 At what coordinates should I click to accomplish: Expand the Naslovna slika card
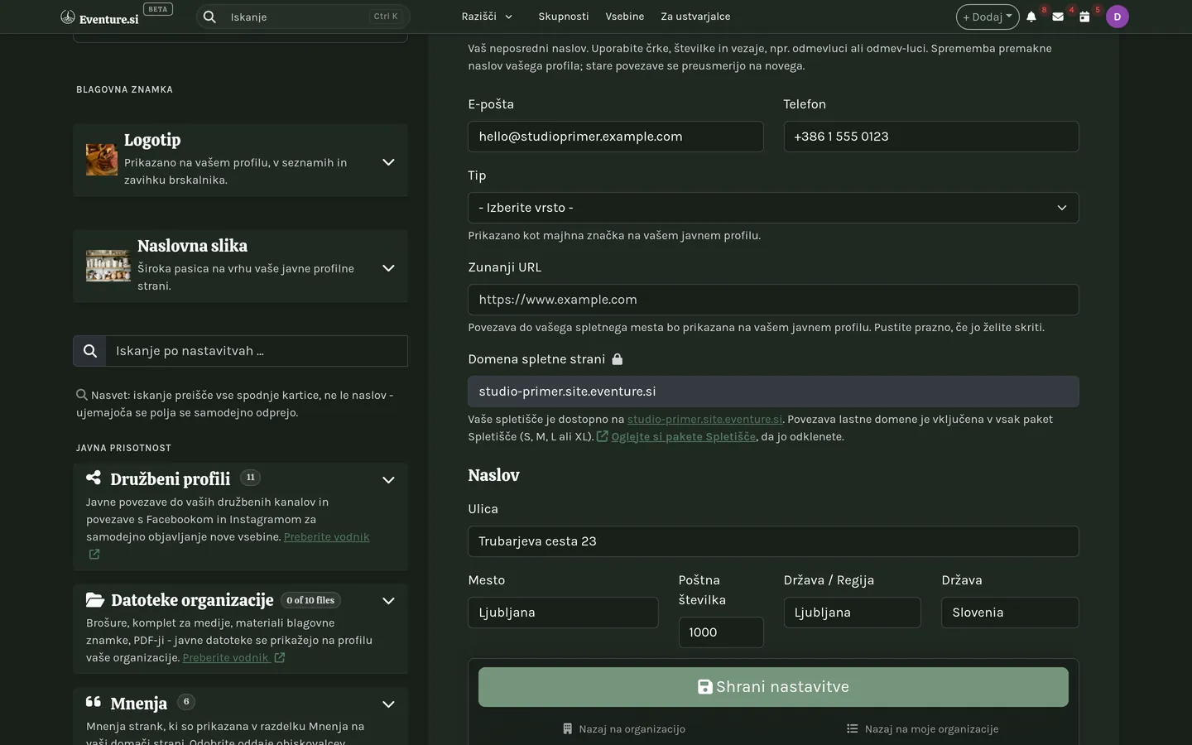click(x=388, y=268)
